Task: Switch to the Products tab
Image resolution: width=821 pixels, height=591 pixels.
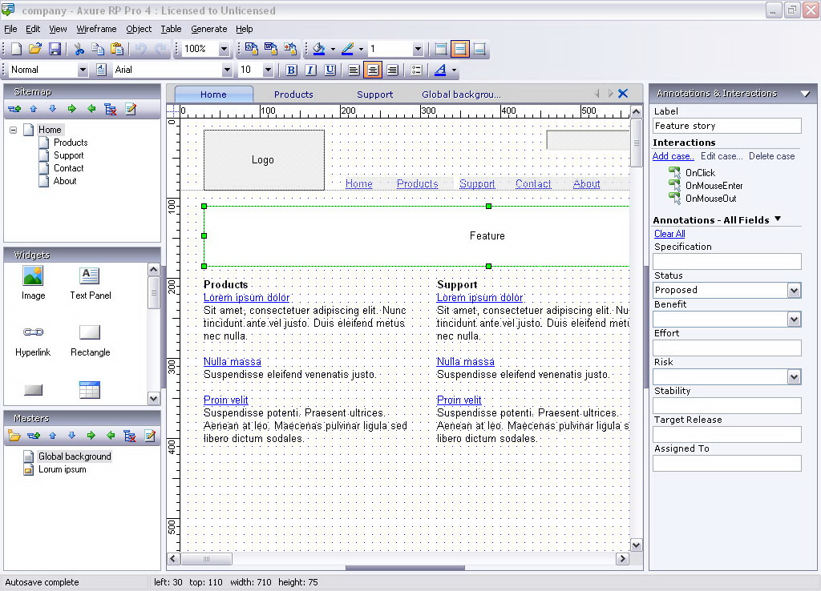Action: 293,94
